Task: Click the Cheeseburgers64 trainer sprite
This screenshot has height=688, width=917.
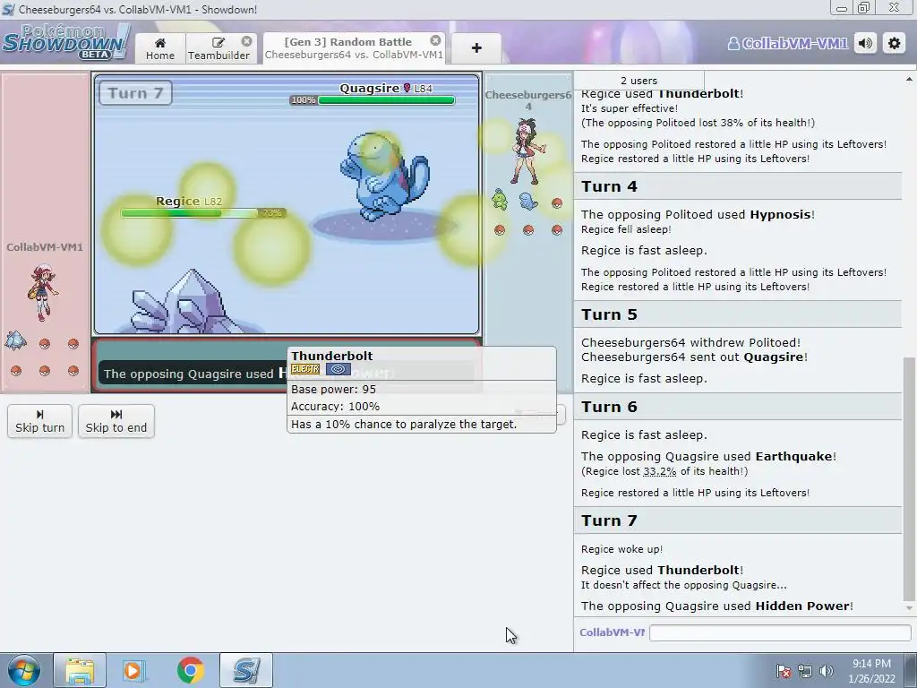Action: pyautogui.click(x=528, y=151)
